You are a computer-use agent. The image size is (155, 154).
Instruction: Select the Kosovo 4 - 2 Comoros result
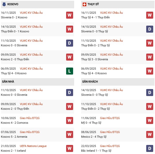click(x=14, y=123)
